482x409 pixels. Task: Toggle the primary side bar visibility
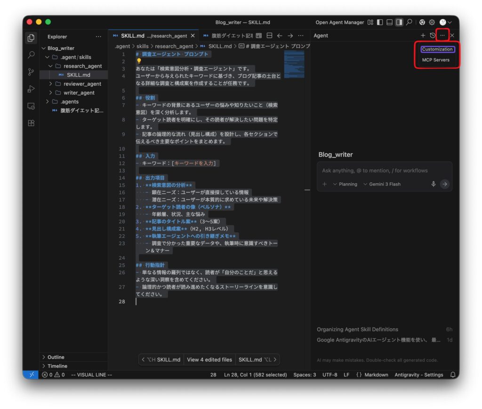[380, 22]
